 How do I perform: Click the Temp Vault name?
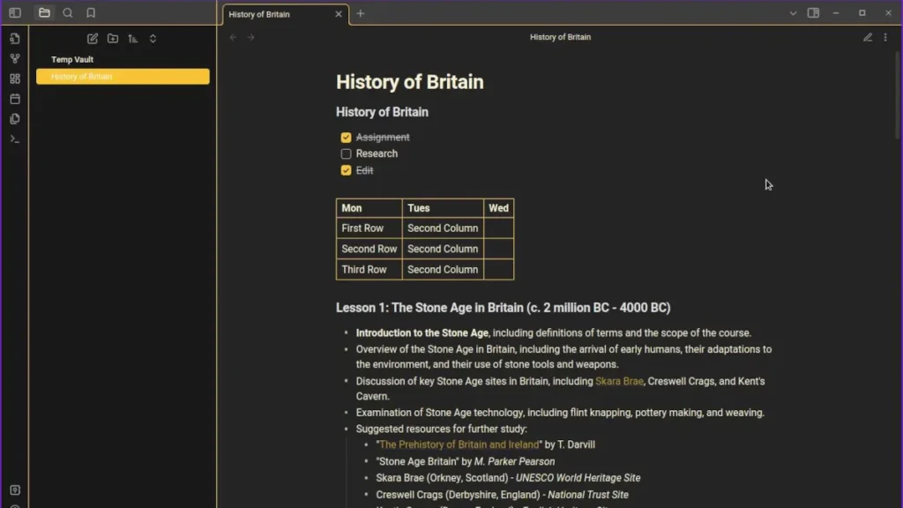72,59
